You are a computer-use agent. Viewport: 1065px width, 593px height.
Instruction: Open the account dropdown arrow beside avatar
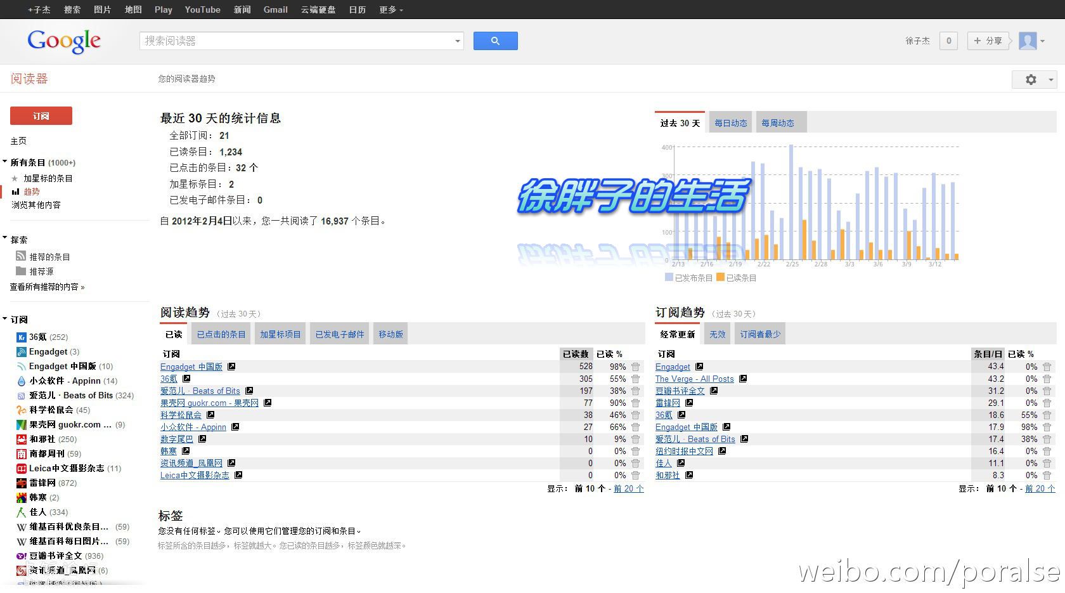[1043, 41]
